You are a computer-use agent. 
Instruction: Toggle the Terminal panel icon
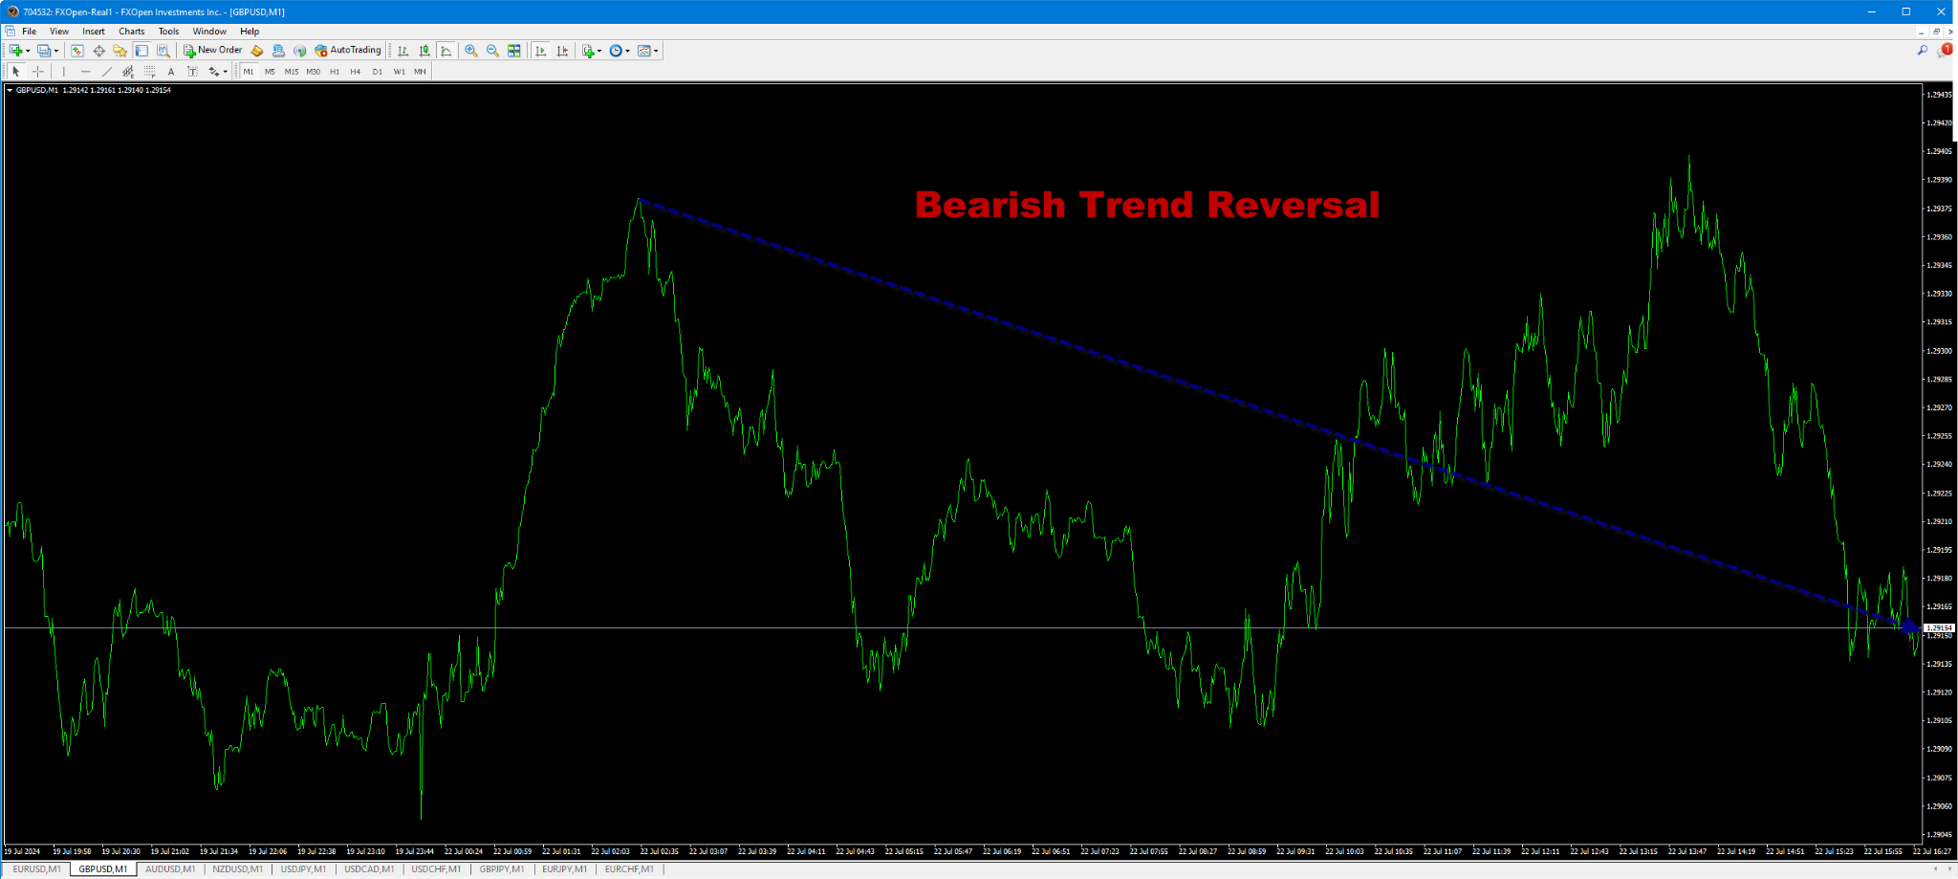click(141, 51)
